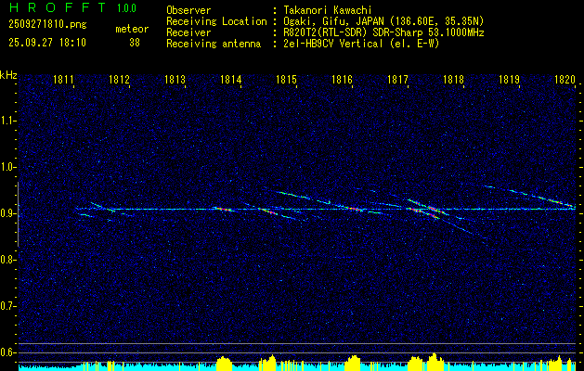Click the 1818 time axis marker
This screenshot has width=584, height=371.
tap(453, 79)
